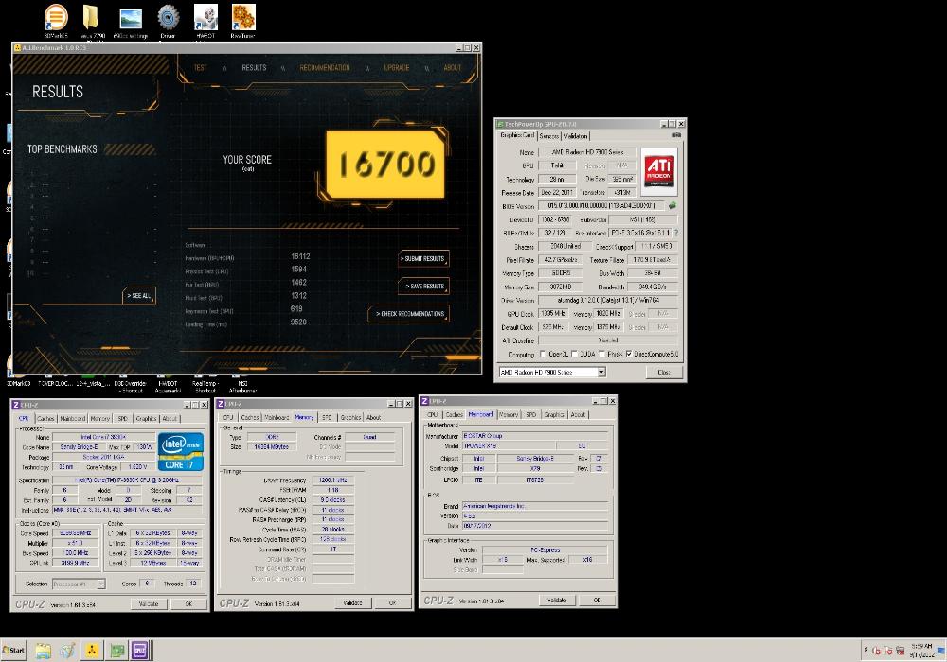Open the GPU selection dropdown in GPU-Z
The width and height of the screenshot is (947, 662).
(601, 372)
